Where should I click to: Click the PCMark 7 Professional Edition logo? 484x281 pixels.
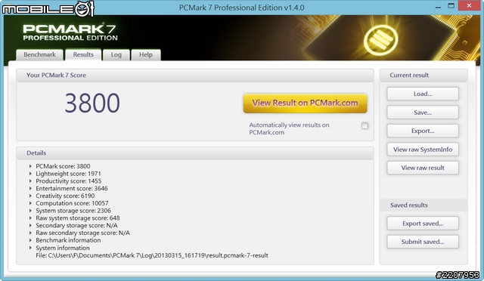click(70, 32)
